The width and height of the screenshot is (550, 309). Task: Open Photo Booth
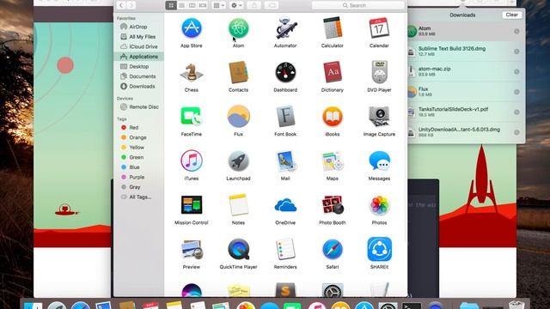click(333, 205)
